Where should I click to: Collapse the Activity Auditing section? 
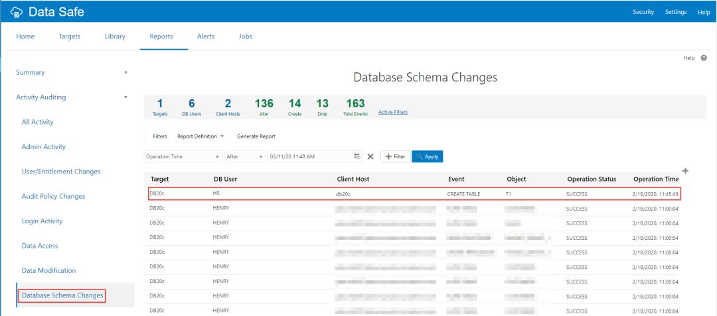coord(126,97)
